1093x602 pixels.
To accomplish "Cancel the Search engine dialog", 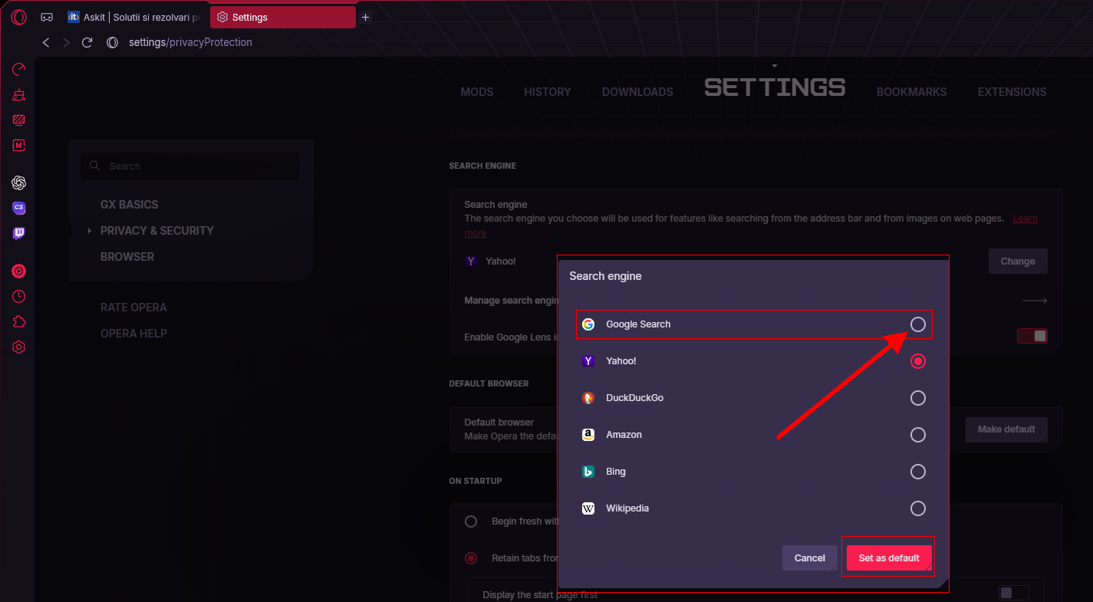I will pyautogui.click(x=809, y=558).
